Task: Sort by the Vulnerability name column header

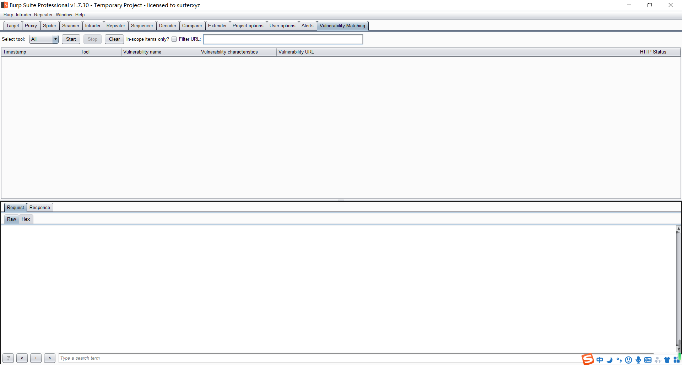Action: pyautogui.click(x=160, y=52)
